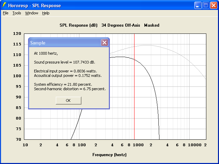This screenshot has width=219, height=164.
Task: Close the Hornresp SPL Response window
Action: 214,5
